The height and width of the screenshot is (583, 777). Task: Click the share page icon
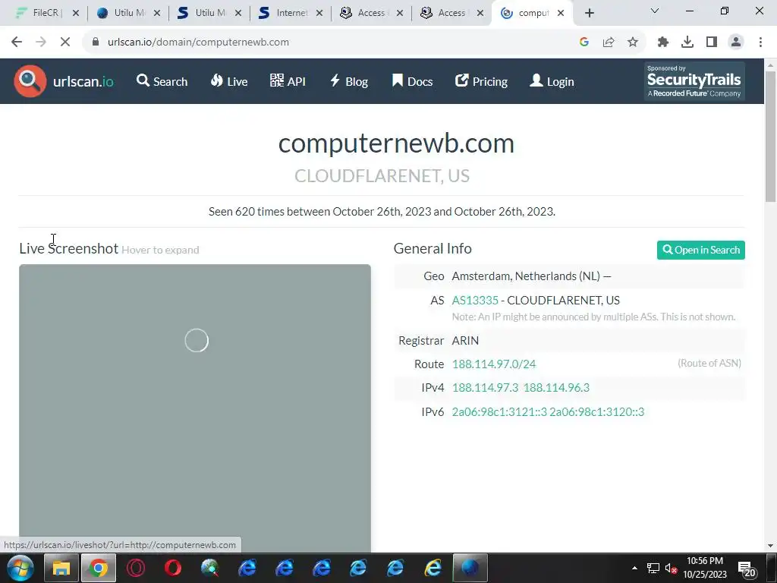(x=609, y=43)
